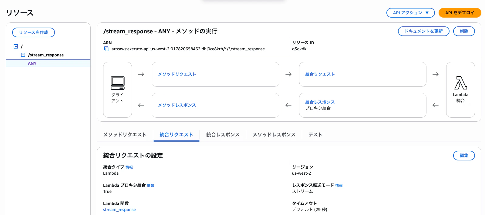This screenshot has width=485, height=215.
Task: Open the stream_response Lambda function link
Action: (x=119, y=210)
